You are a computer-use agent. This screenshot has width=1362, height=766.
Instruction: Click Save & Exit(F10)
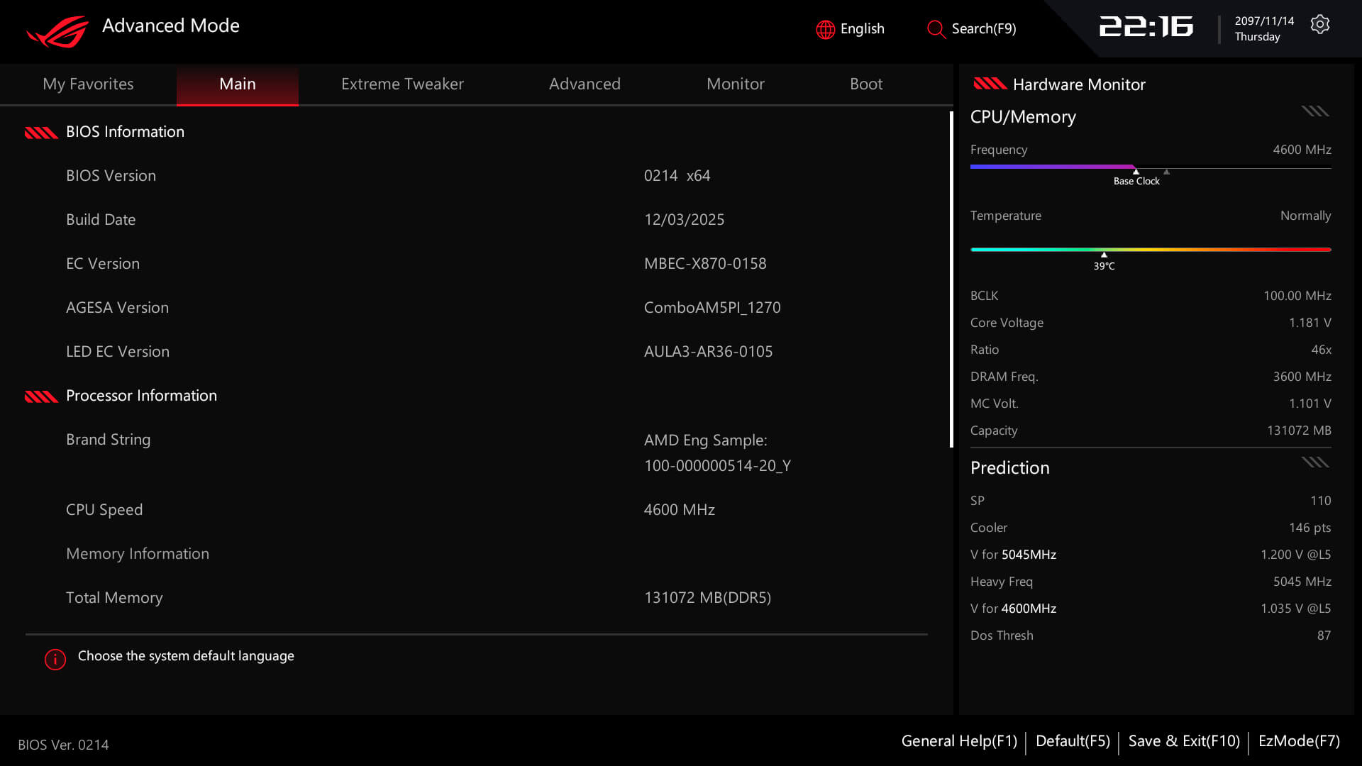point(1183,740)
